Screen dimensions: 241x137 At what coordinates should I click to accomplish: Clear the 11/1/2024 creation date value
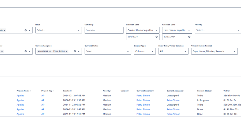157,37
